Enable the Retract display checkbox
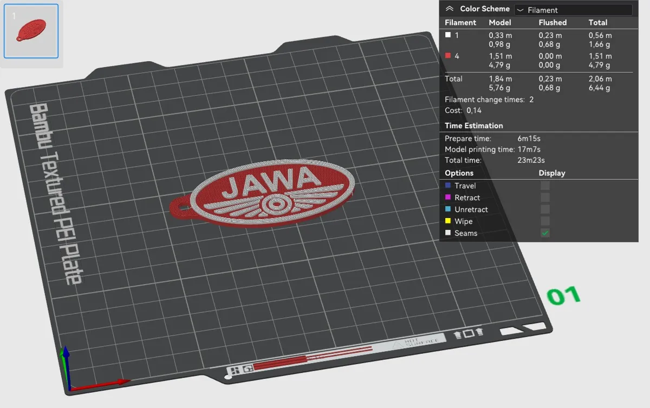This screenshot has width=650, height=408. point(545,198)
